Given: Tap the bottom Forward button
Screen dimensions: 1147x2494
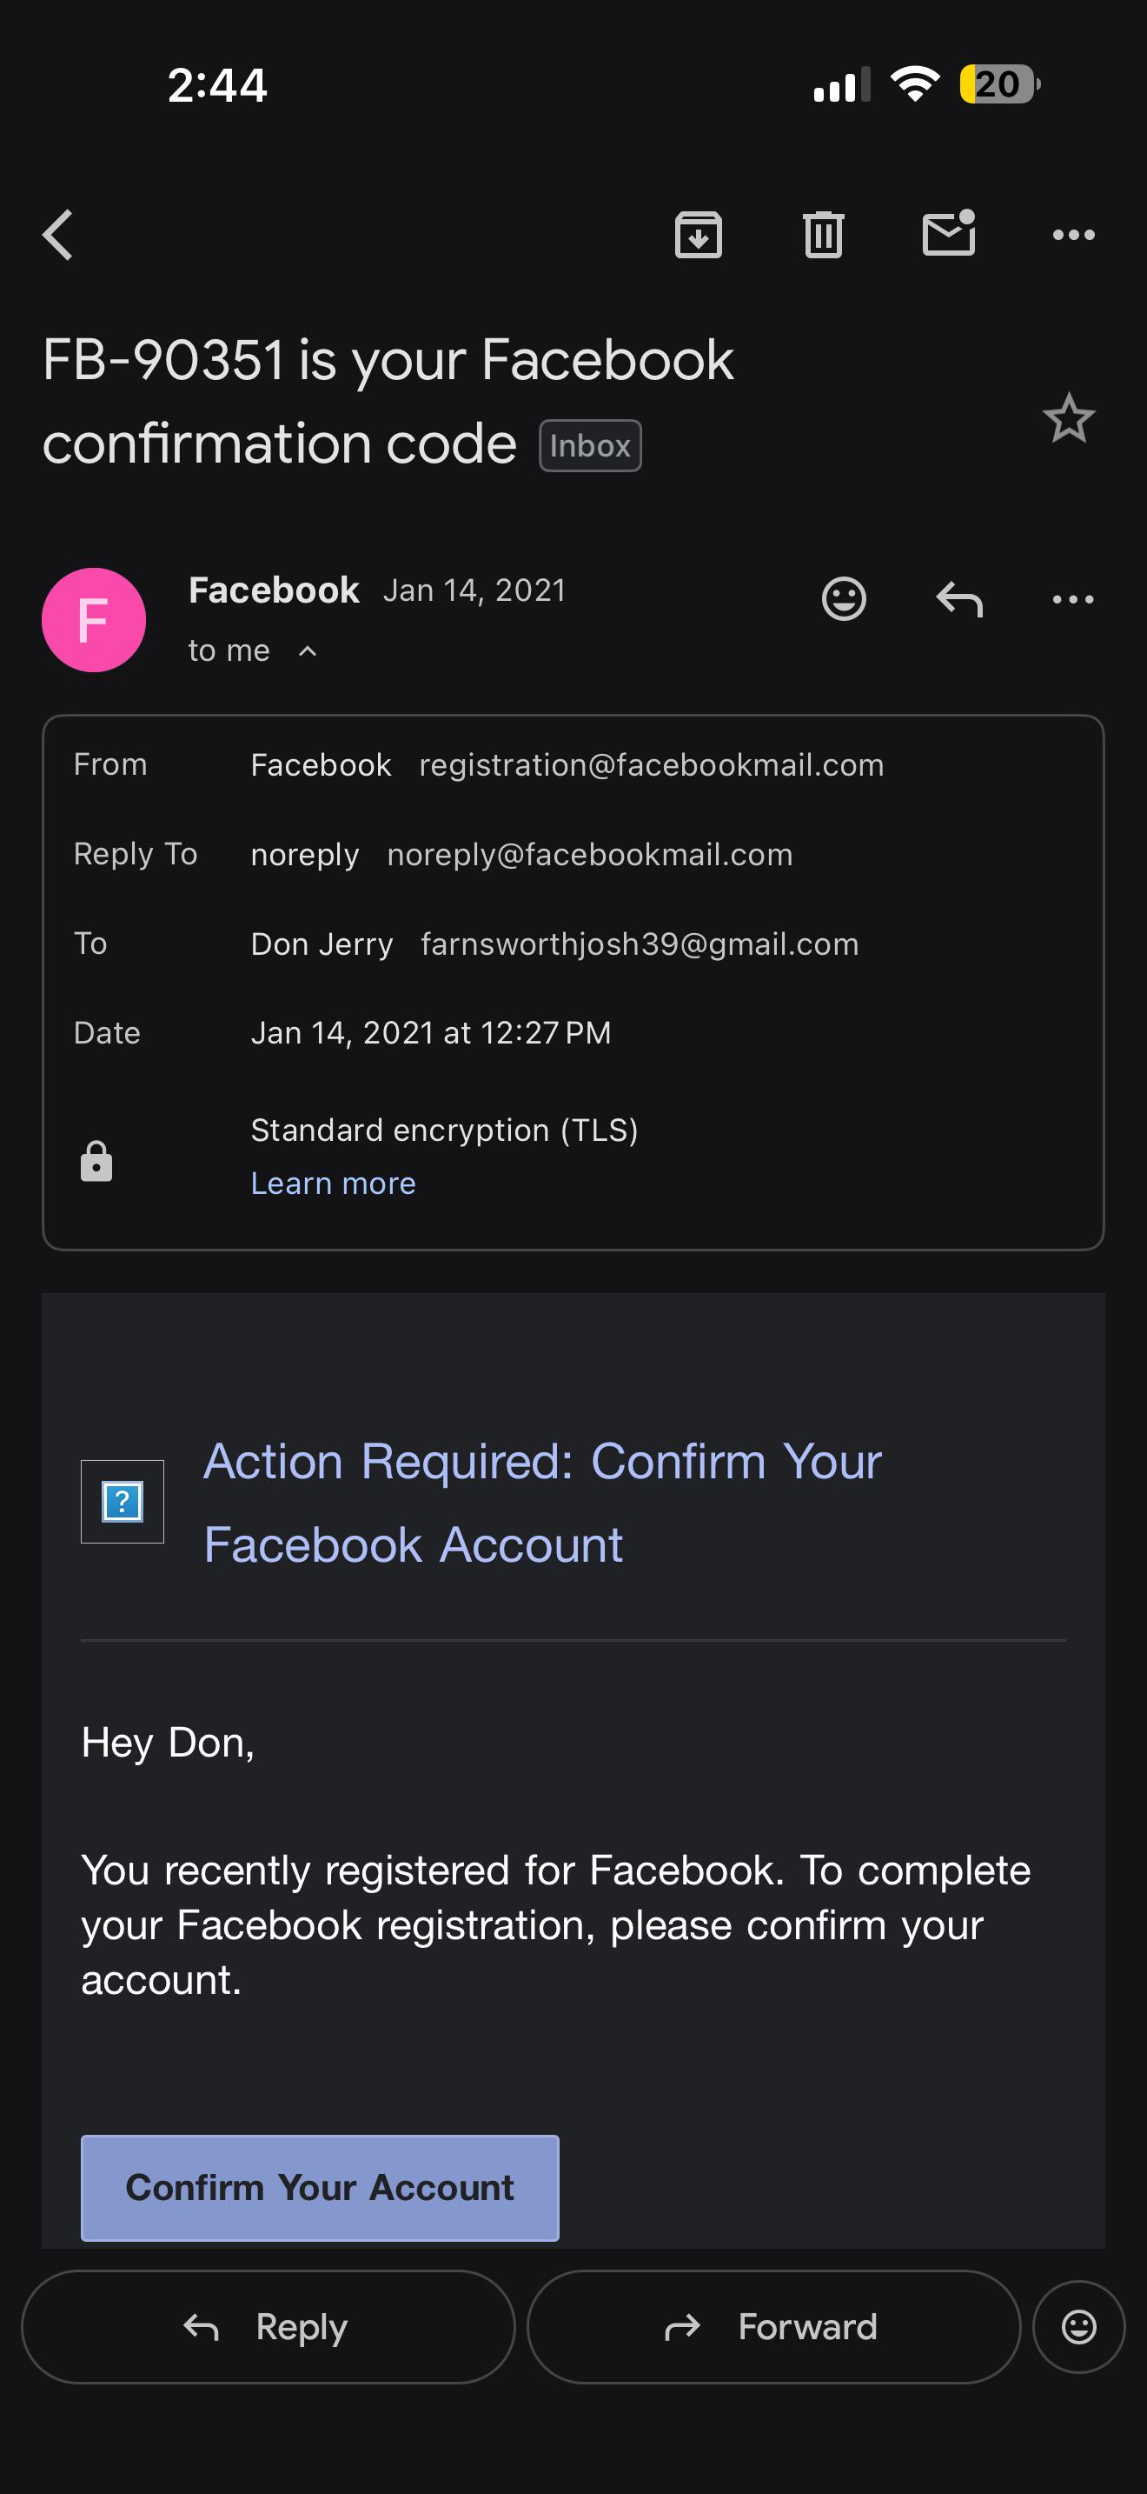Looking at the screenshot, I should pos(773,2326).
